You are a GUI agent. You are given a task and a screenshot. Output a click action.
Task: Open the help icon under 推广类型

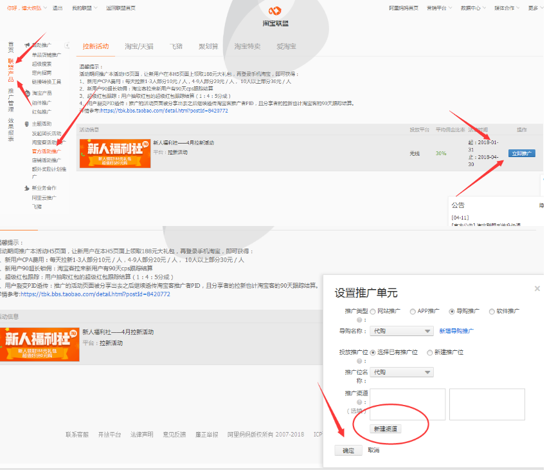click(x=359, y=320)
